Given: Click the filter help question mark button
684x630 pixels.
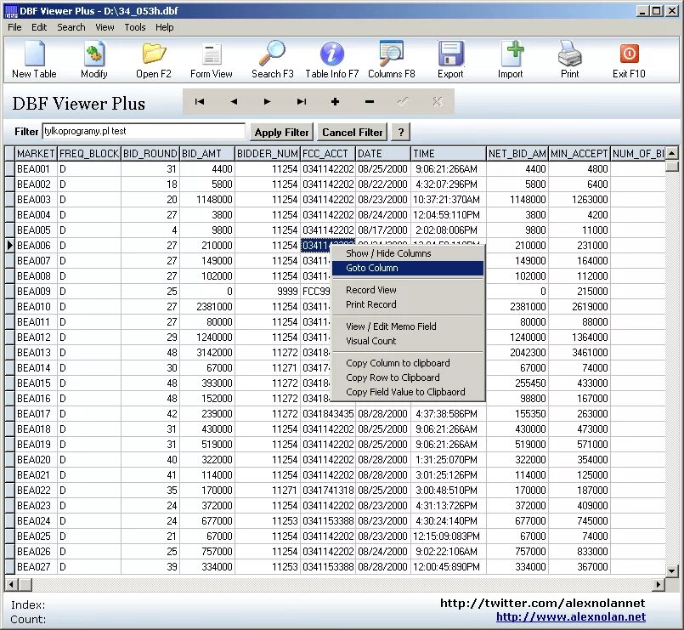Looking at the screenshot, I should pyautogui.click(x=400, y=133).
